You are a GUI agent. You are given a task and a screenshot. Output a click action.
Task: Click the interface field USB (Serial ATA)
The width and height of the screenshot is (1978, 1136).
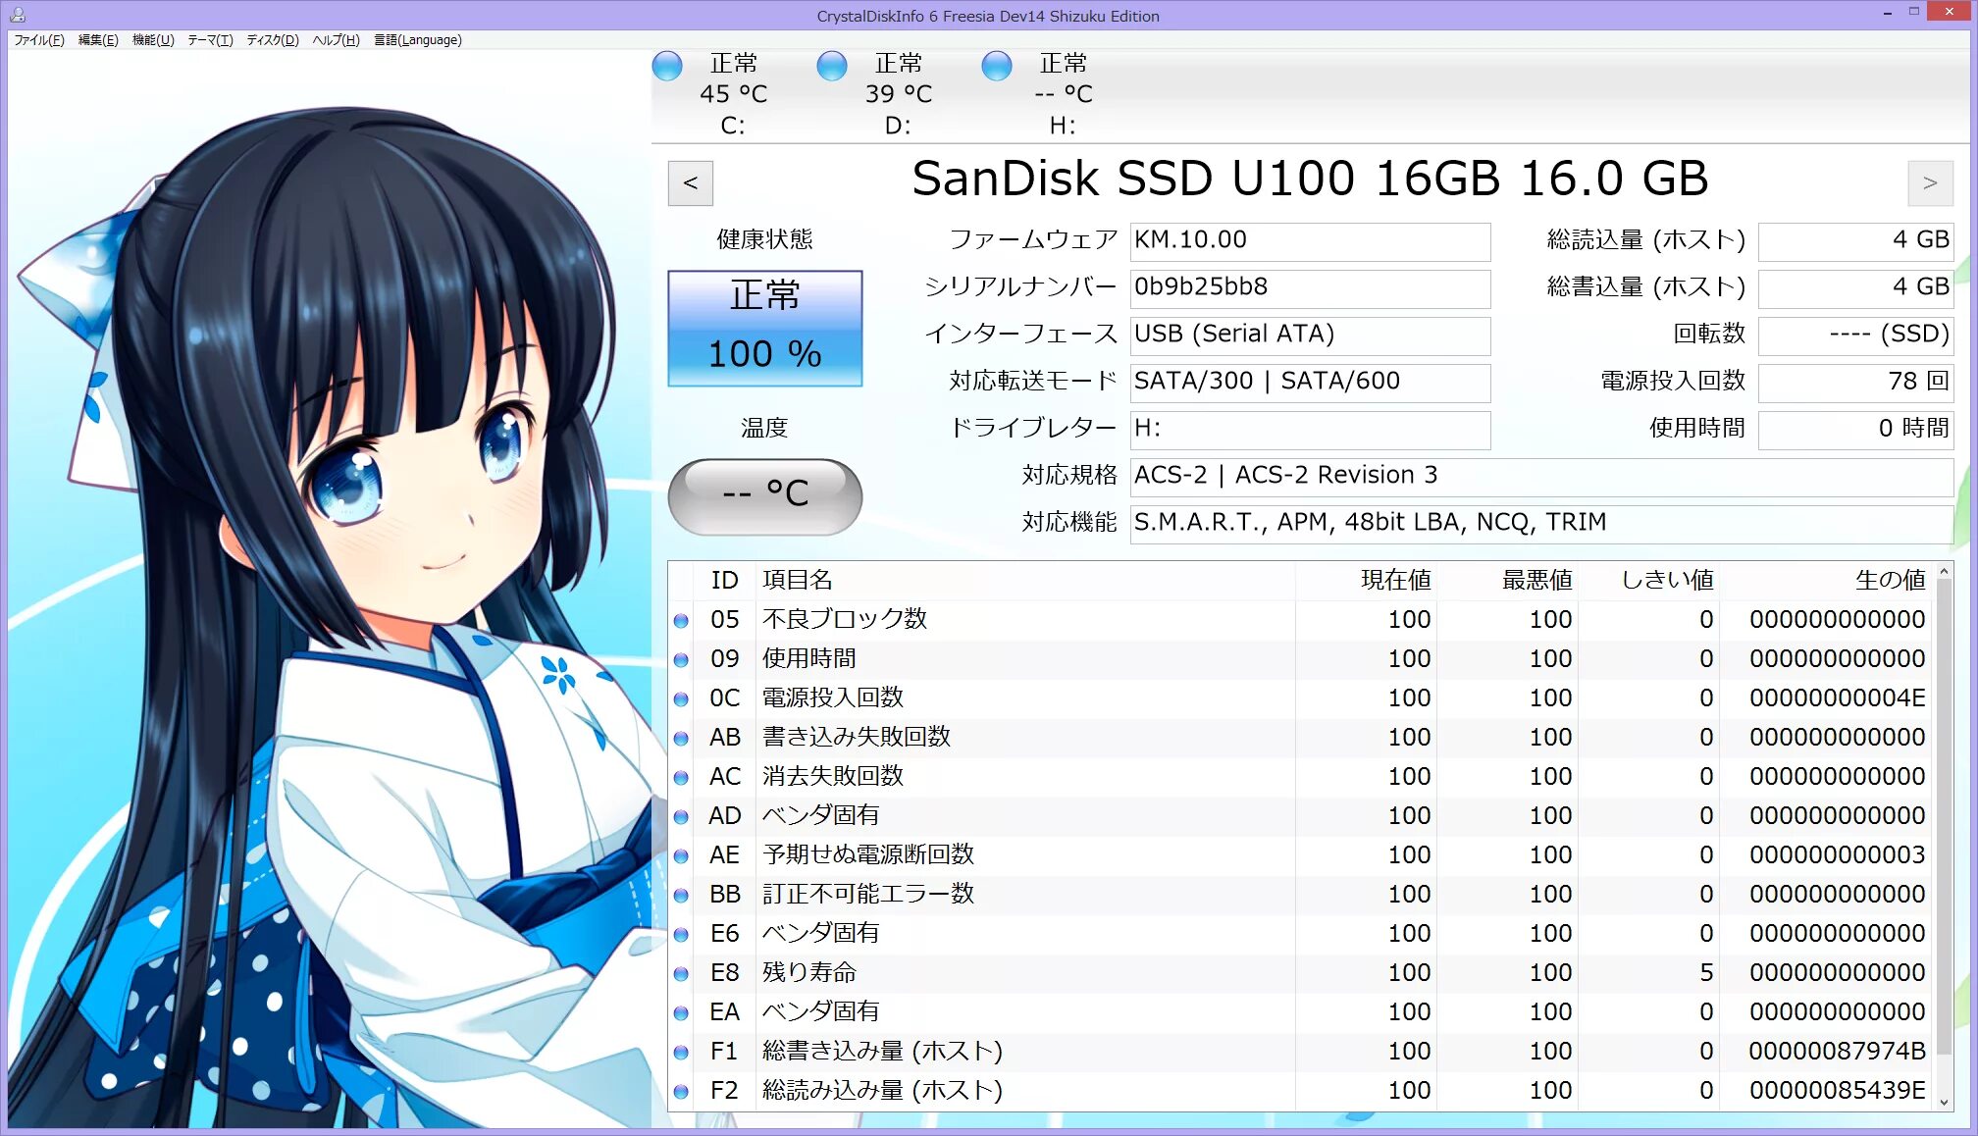tap(1310, 336)
